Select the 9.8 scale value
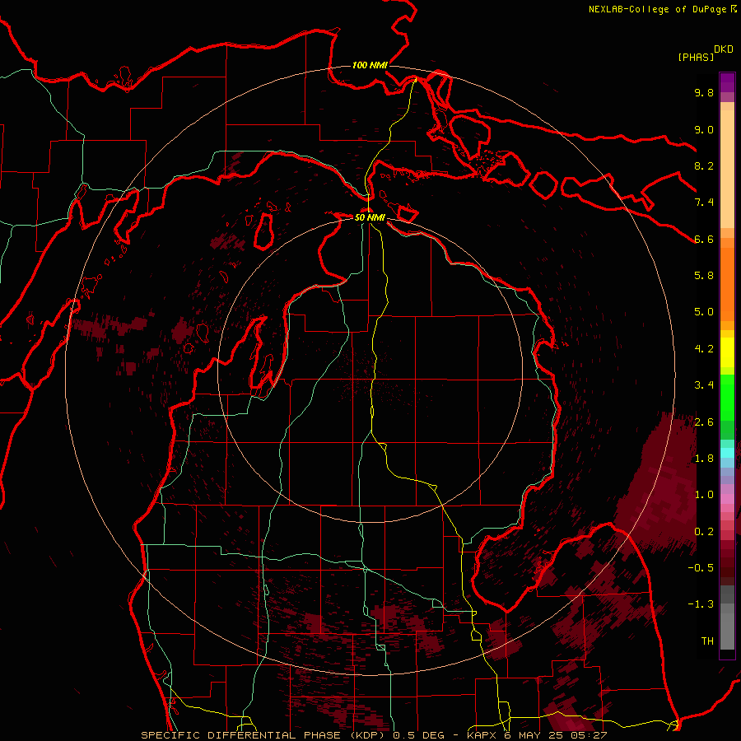The width and height of the screenshot is (741, 741). [x=704, y=92]
